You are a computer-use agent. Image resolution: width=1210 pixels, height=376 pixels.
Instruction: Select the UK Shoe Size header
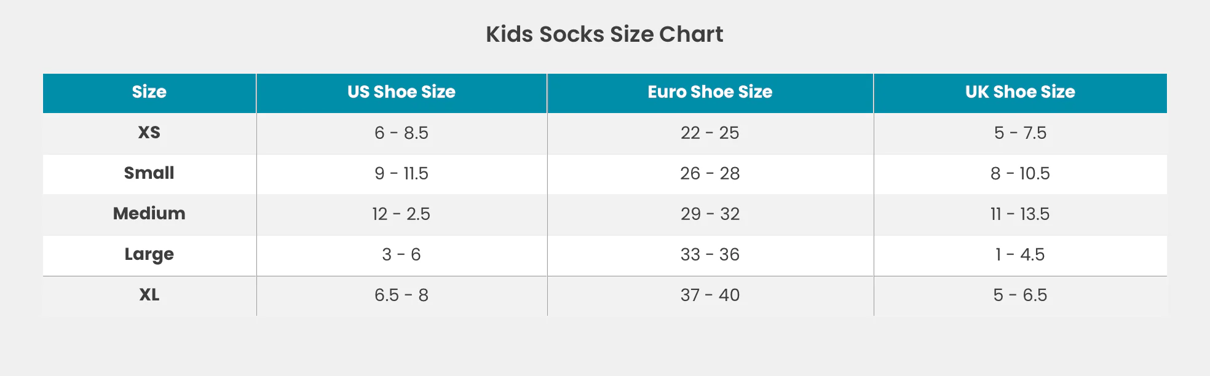pos(1020,92)
